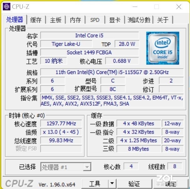Open the 内存 tab
Screen dimensions: 190x189
(x=76, y=20)
